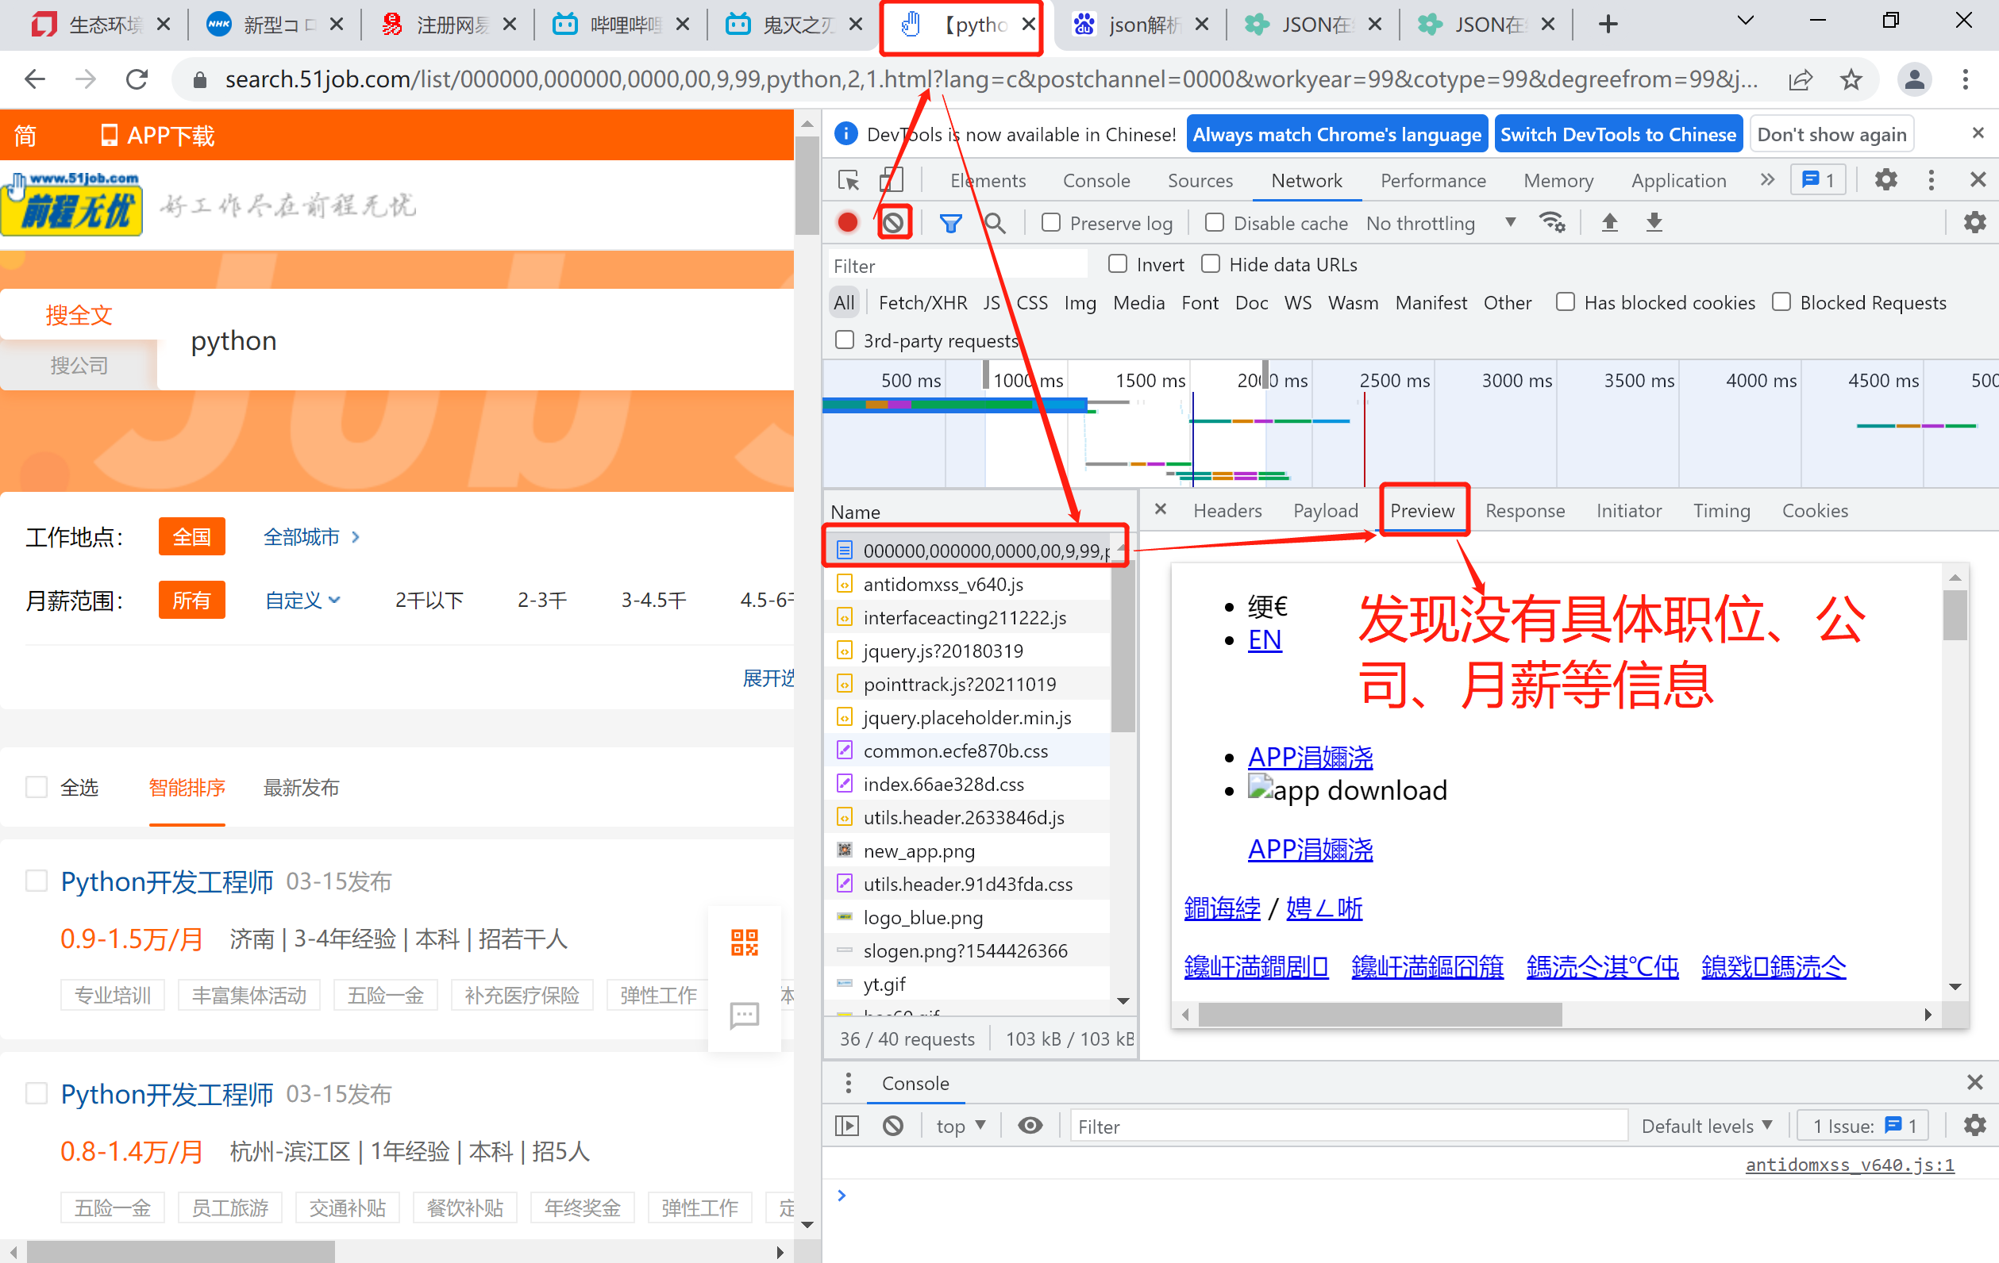
Task: Clear the network log
Action: (x=893, y=222)
